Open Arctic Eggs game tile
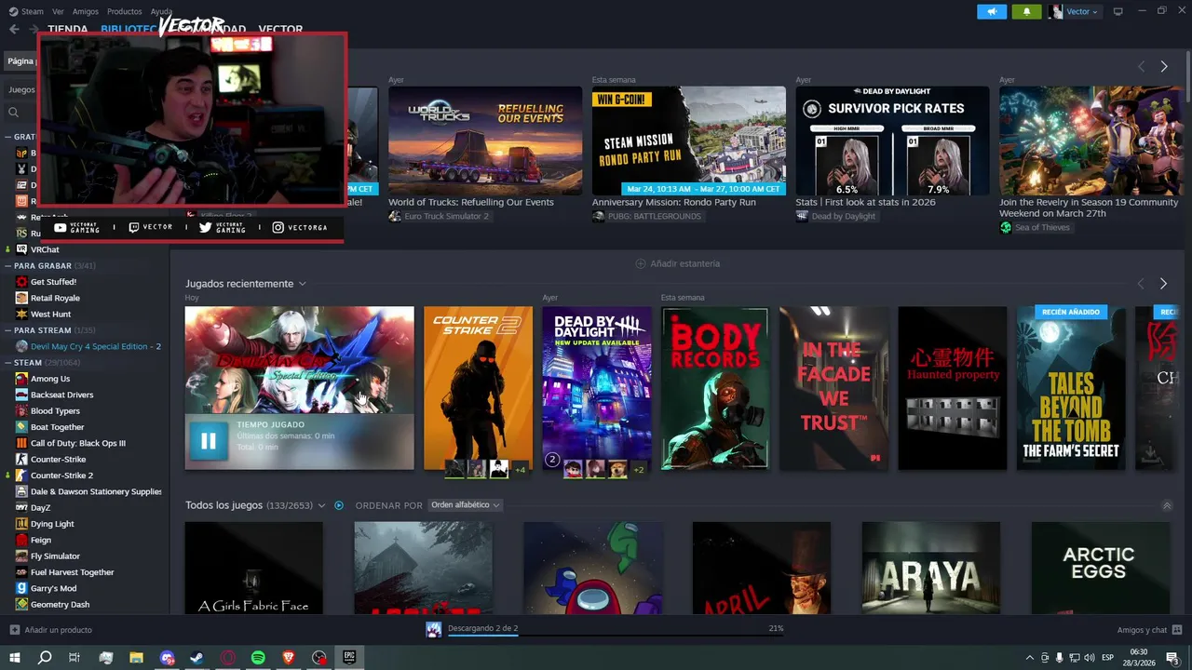This screenshot has width=1192, height=670. [1100, 568]
